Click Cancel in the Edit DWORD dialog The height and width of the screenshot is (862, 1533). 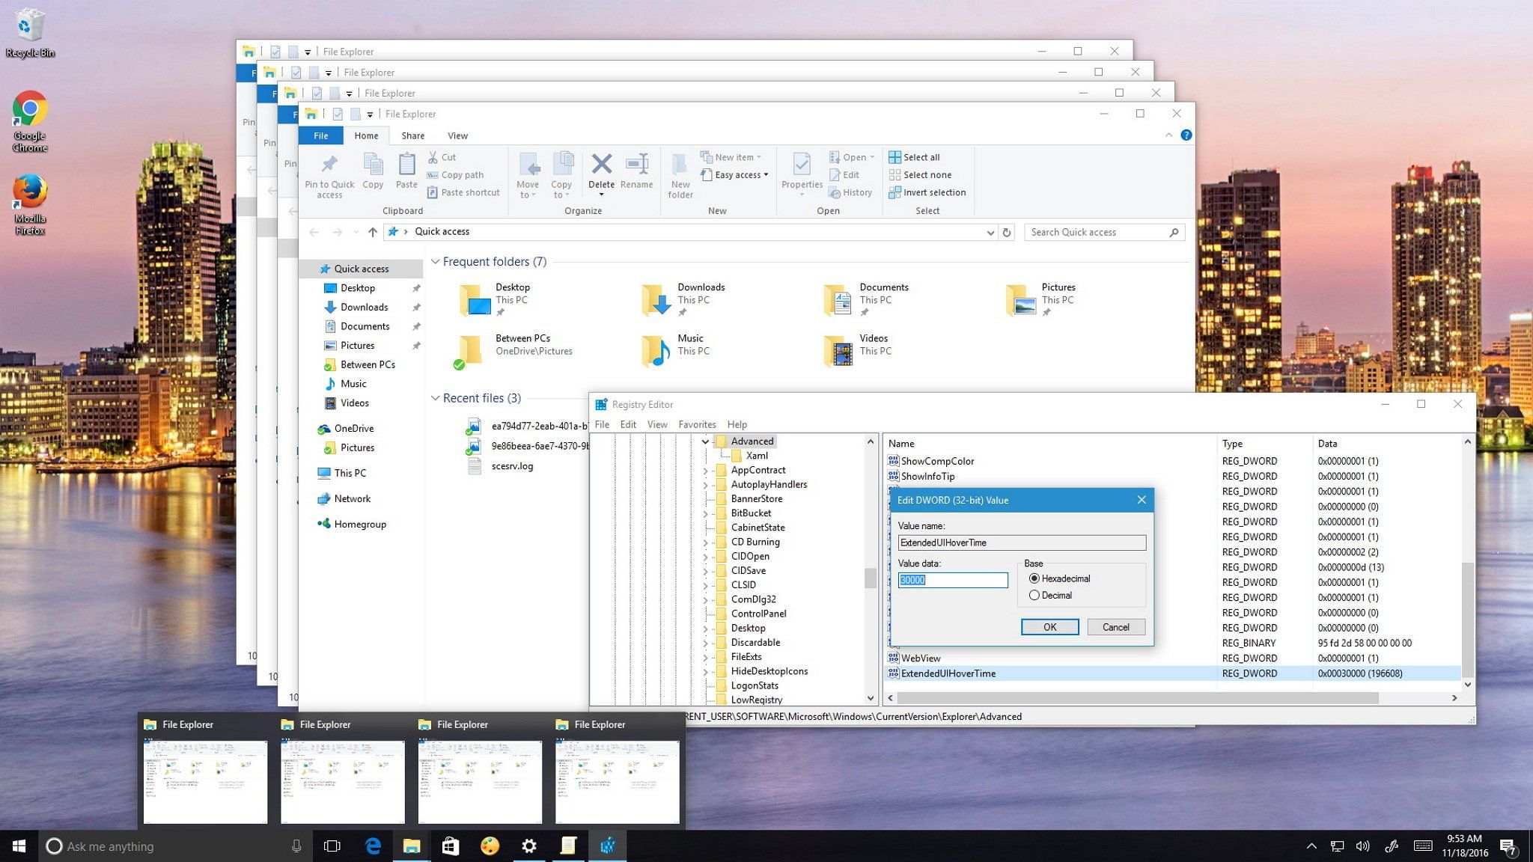click(x=1115, y=626)
